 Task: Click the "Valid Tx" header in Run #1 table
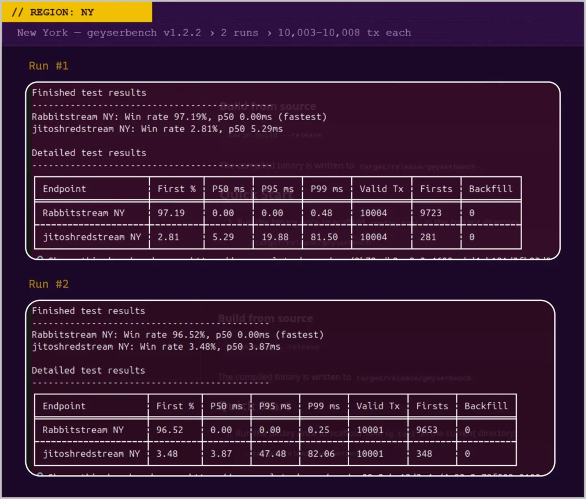click(x=382, y=189)
